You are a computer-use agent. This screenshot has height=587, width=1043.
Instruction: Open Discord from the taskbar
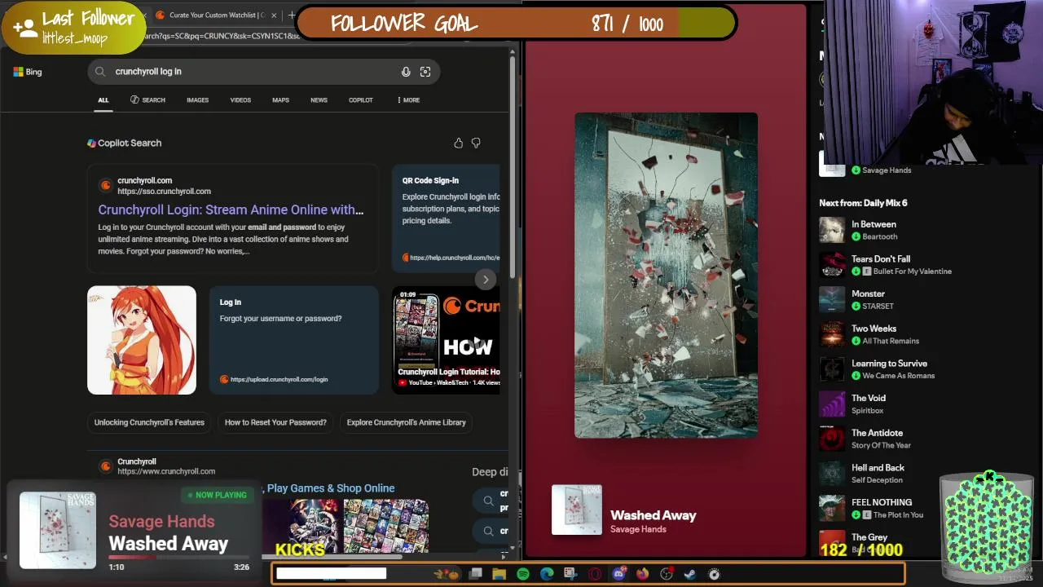pos(619,574)
